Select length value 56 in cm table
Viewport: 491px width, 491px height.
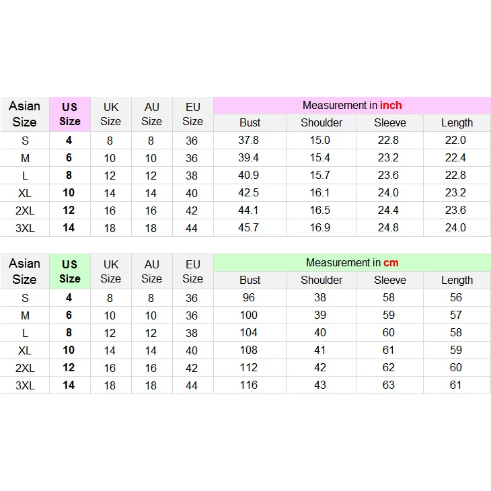457,298
